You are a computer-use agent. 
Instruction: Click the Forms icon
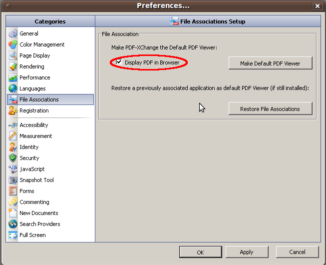13,191
